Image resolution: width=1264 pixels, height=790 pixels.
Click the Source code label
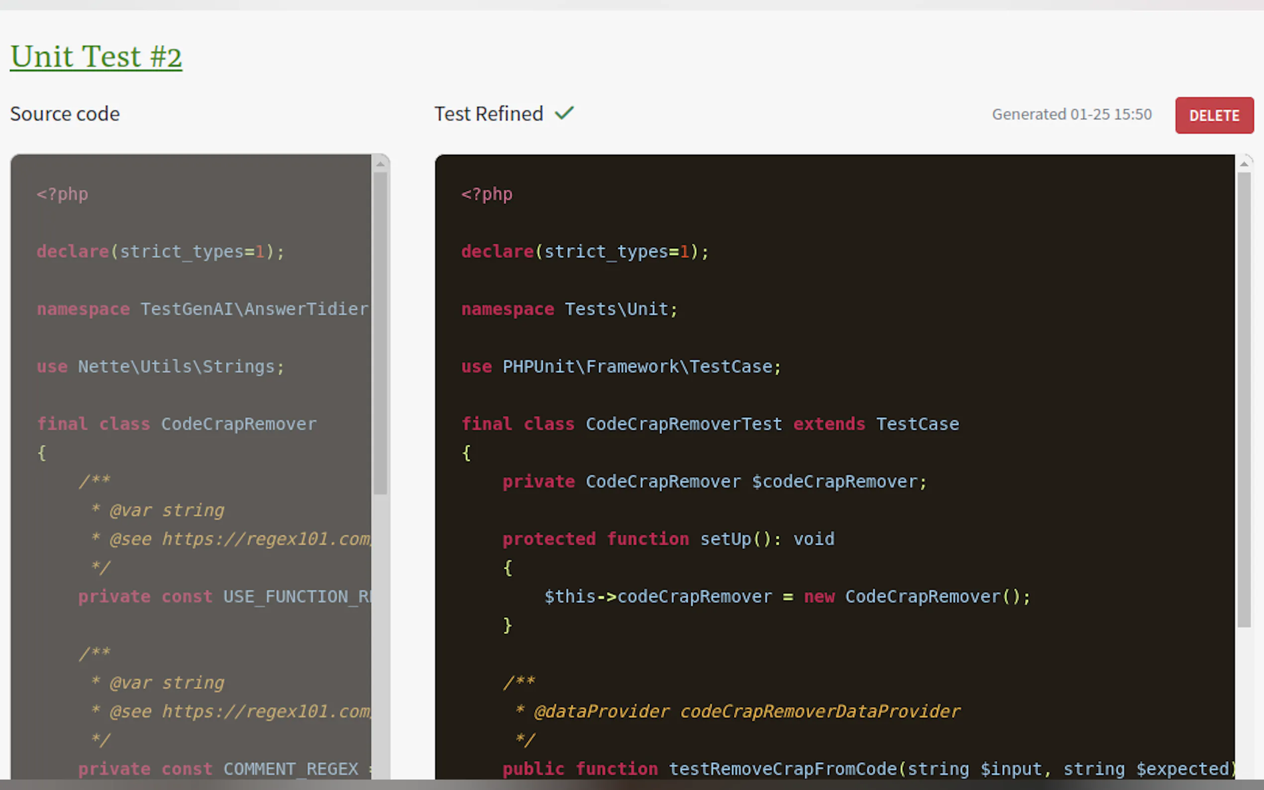(65, 114)
